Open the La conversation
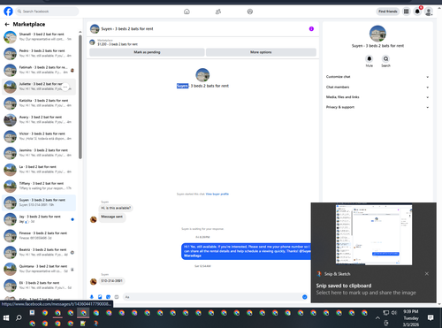Image resolution: width=442 pixels, height=328 pixels. tap(39, 170)
